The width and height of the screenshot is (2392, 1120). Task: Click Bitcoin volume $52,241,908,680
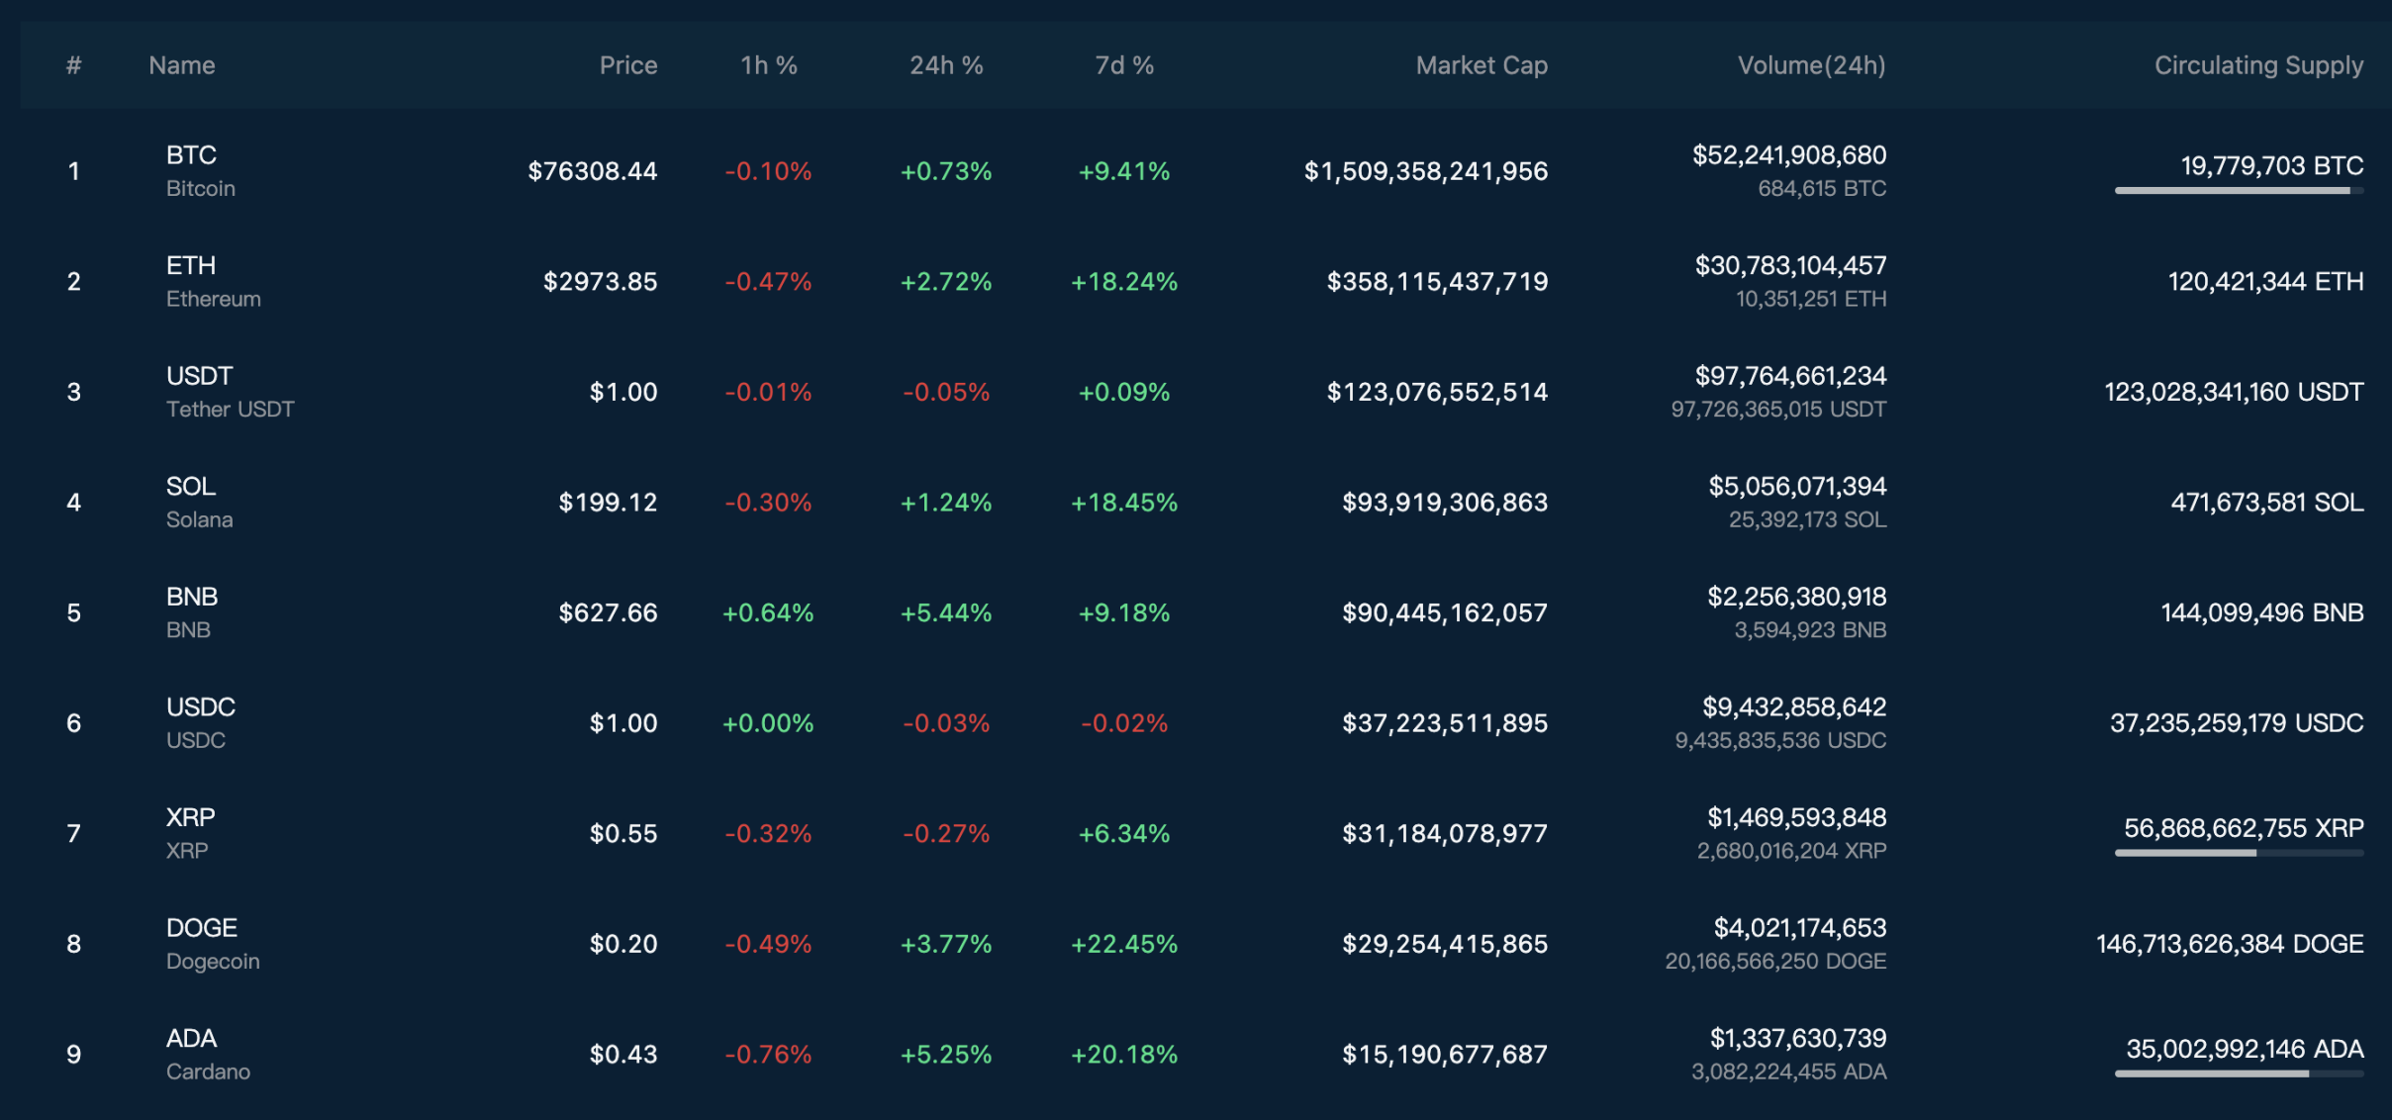(x=1789, y=155)
